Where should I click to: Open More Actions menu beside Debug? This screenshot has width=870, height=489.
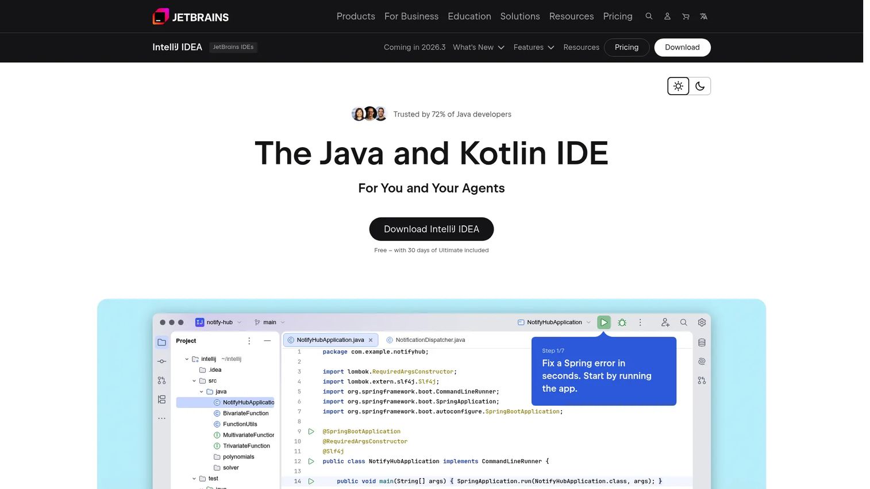(640, 322)
